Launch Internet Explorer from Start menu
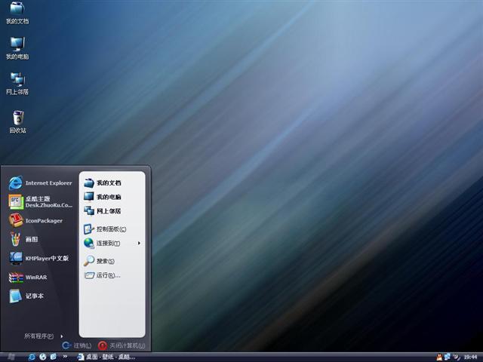 (40, 183)
